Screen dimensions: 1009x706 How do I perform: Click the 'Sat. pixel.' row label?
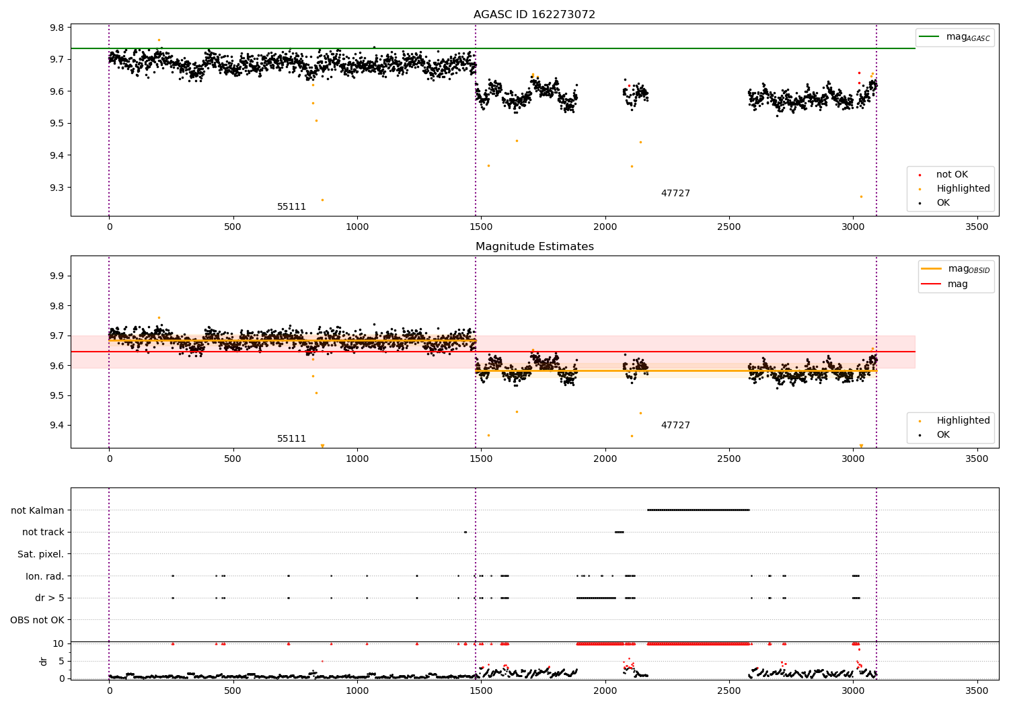[41, 555]
